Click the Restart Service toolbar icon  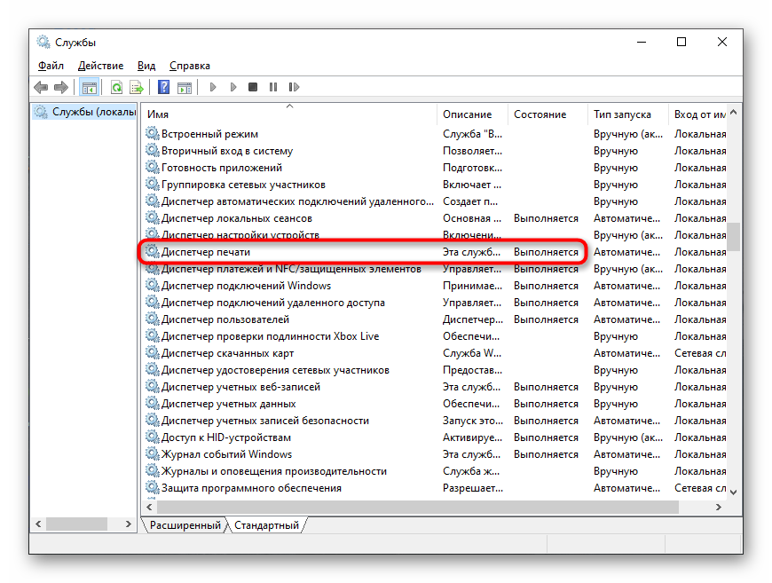point(291,87)
